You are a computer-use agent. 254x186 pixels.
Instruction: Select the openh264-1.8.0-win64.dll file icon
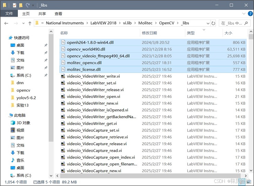(x=63, y=42)
